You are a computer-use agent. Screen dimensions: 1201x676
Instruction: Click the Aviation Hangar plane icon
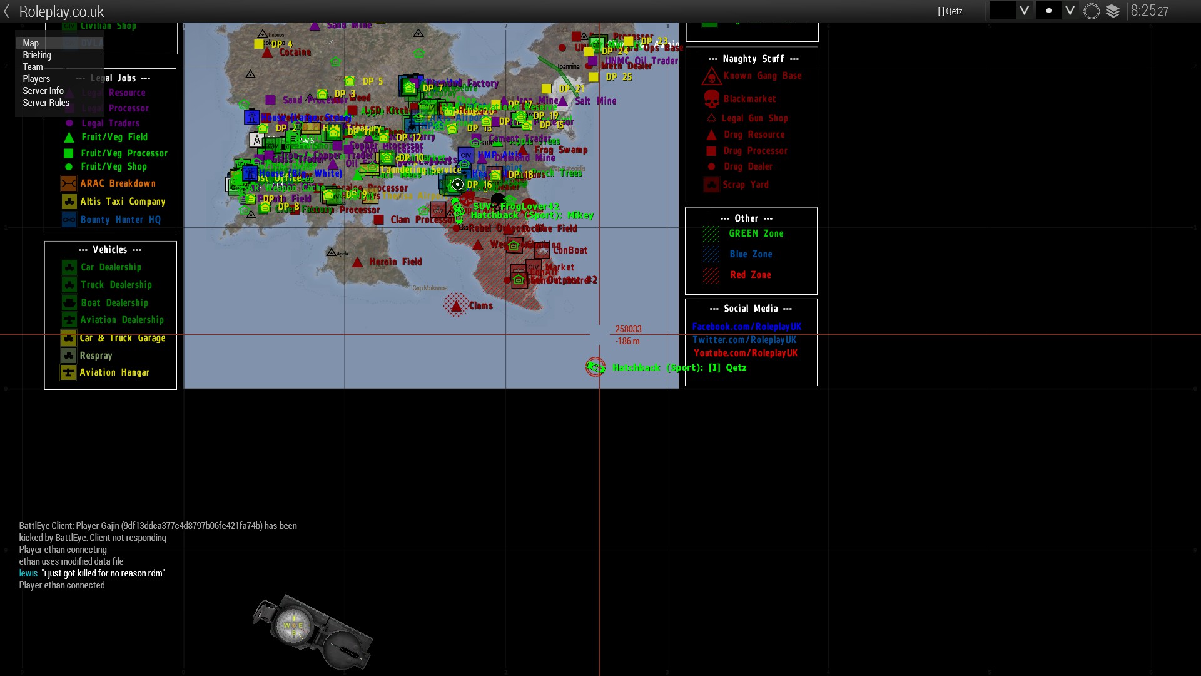[x=68, y=372]
